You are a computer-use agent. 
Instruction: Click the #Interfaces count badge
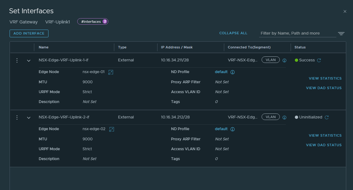click(x=93, y=22)
